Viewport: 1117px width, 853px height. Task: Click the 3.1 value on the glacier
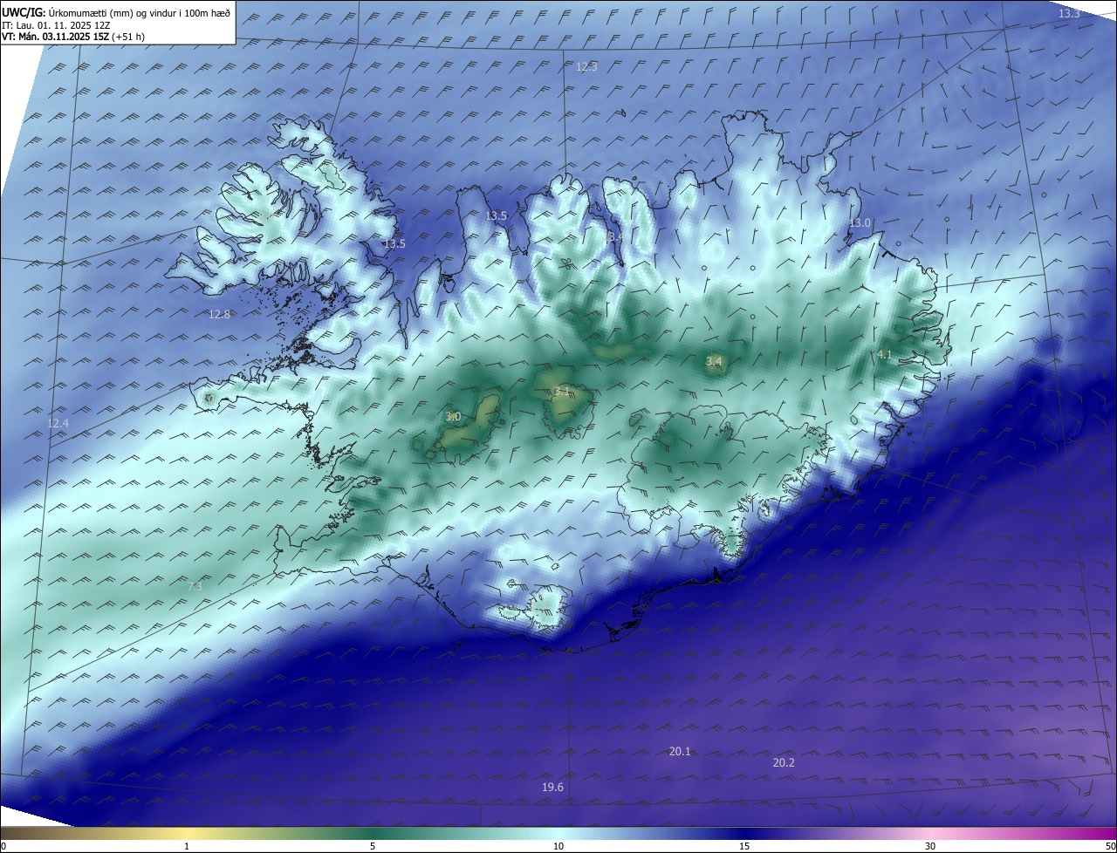tap(562, 392)
